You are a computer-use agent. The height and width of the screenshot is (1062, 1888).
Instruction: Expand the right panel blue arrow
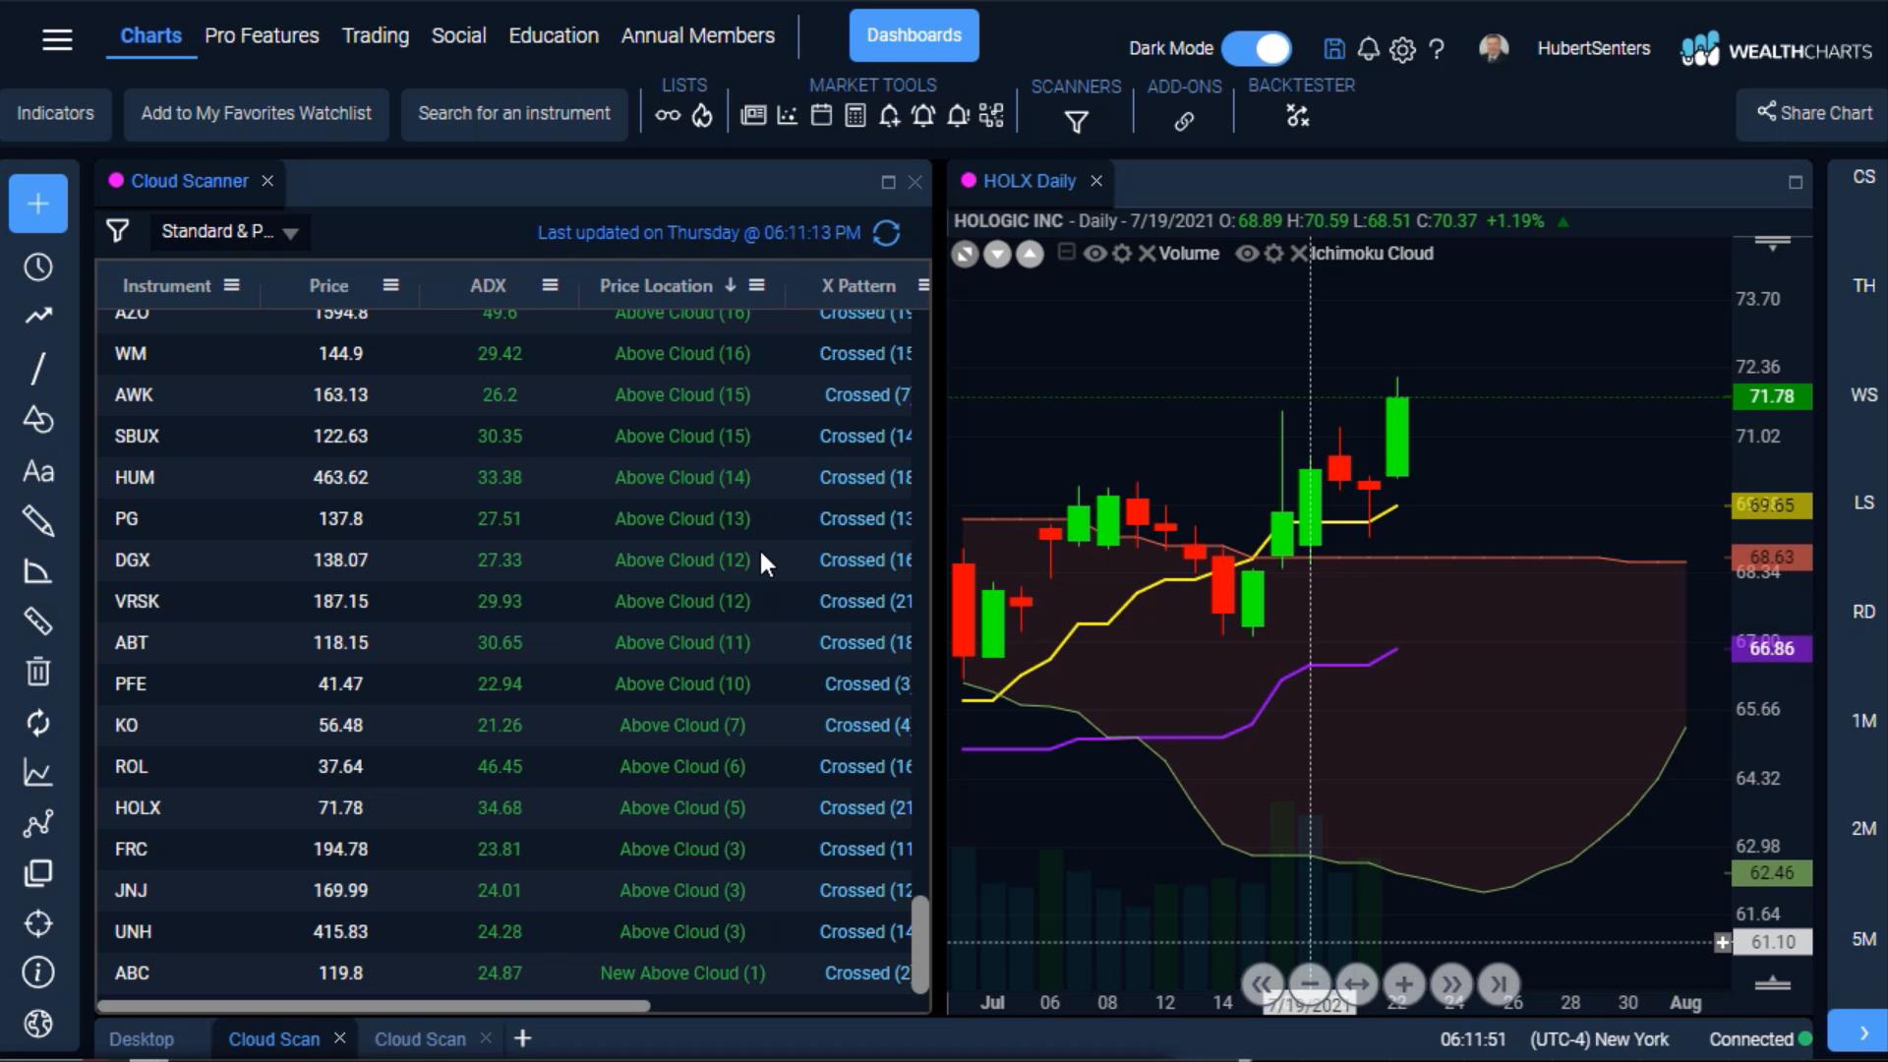[x=1858, y=1032]
